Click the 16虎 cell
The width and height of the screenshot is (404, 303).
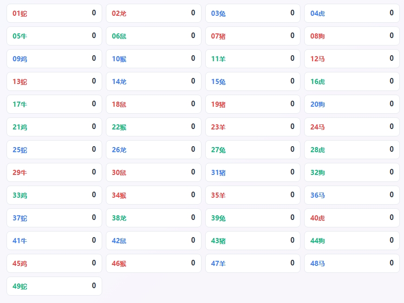point(352,81)
